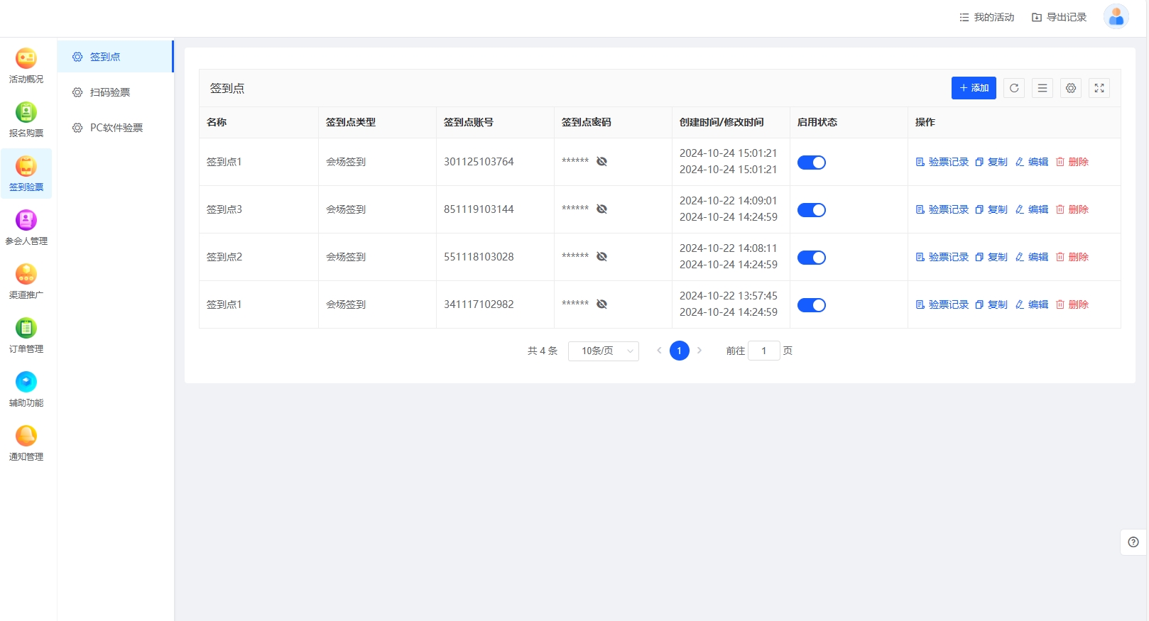Open 报名购票 section
The image size is (1149, 621).
tap(26, 120)
